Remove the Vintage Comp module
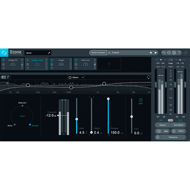This screenshot has height=190, width=190. pyautogui.click(x=46, y=60)
